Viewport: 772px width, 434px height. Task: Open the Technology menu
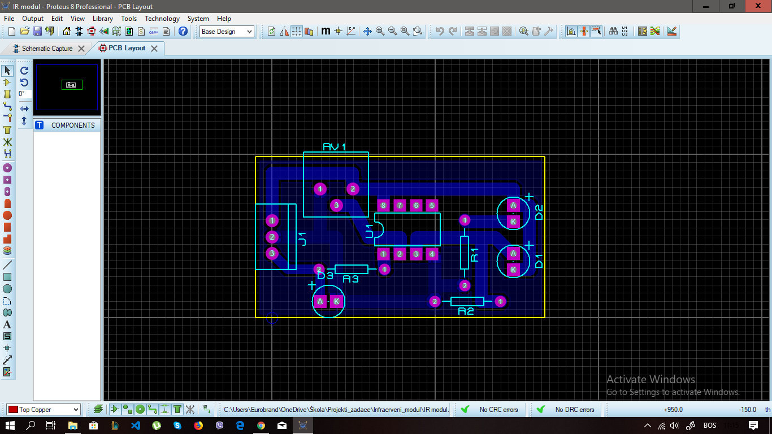(162, 19)
